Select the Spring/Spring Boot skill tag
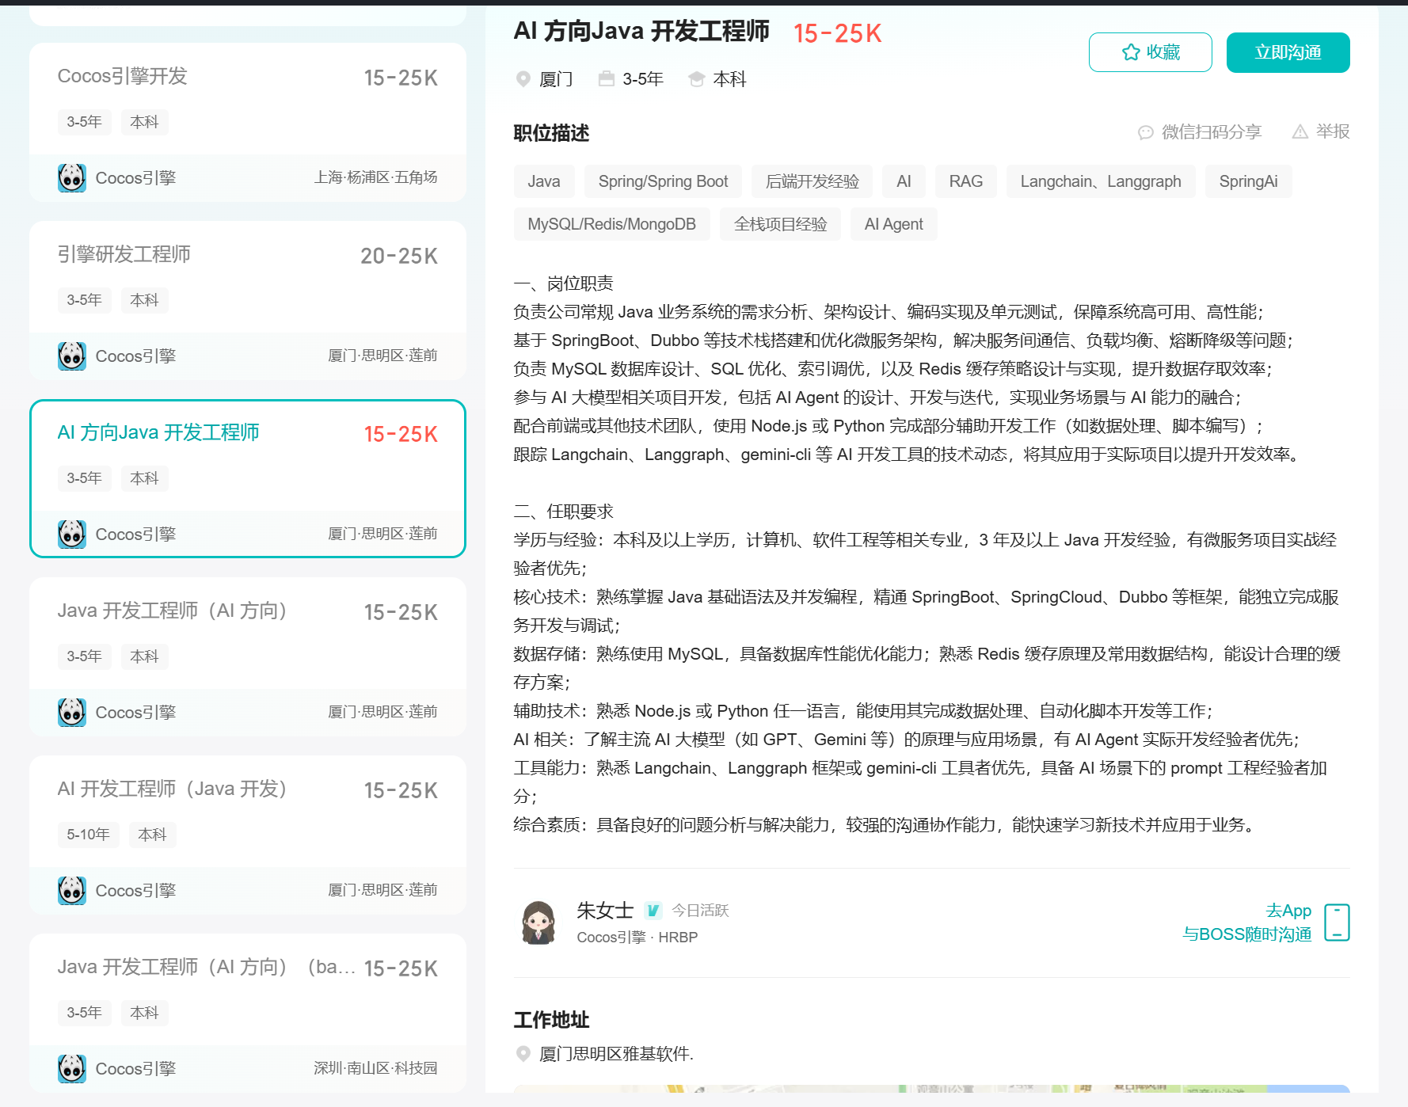 point(663,181)
